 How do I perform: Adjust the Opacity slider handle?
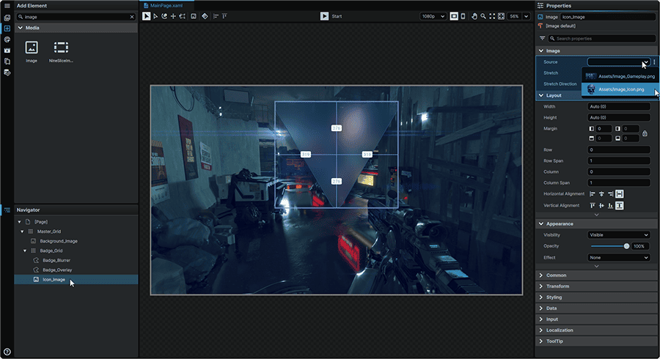(626, 246)
